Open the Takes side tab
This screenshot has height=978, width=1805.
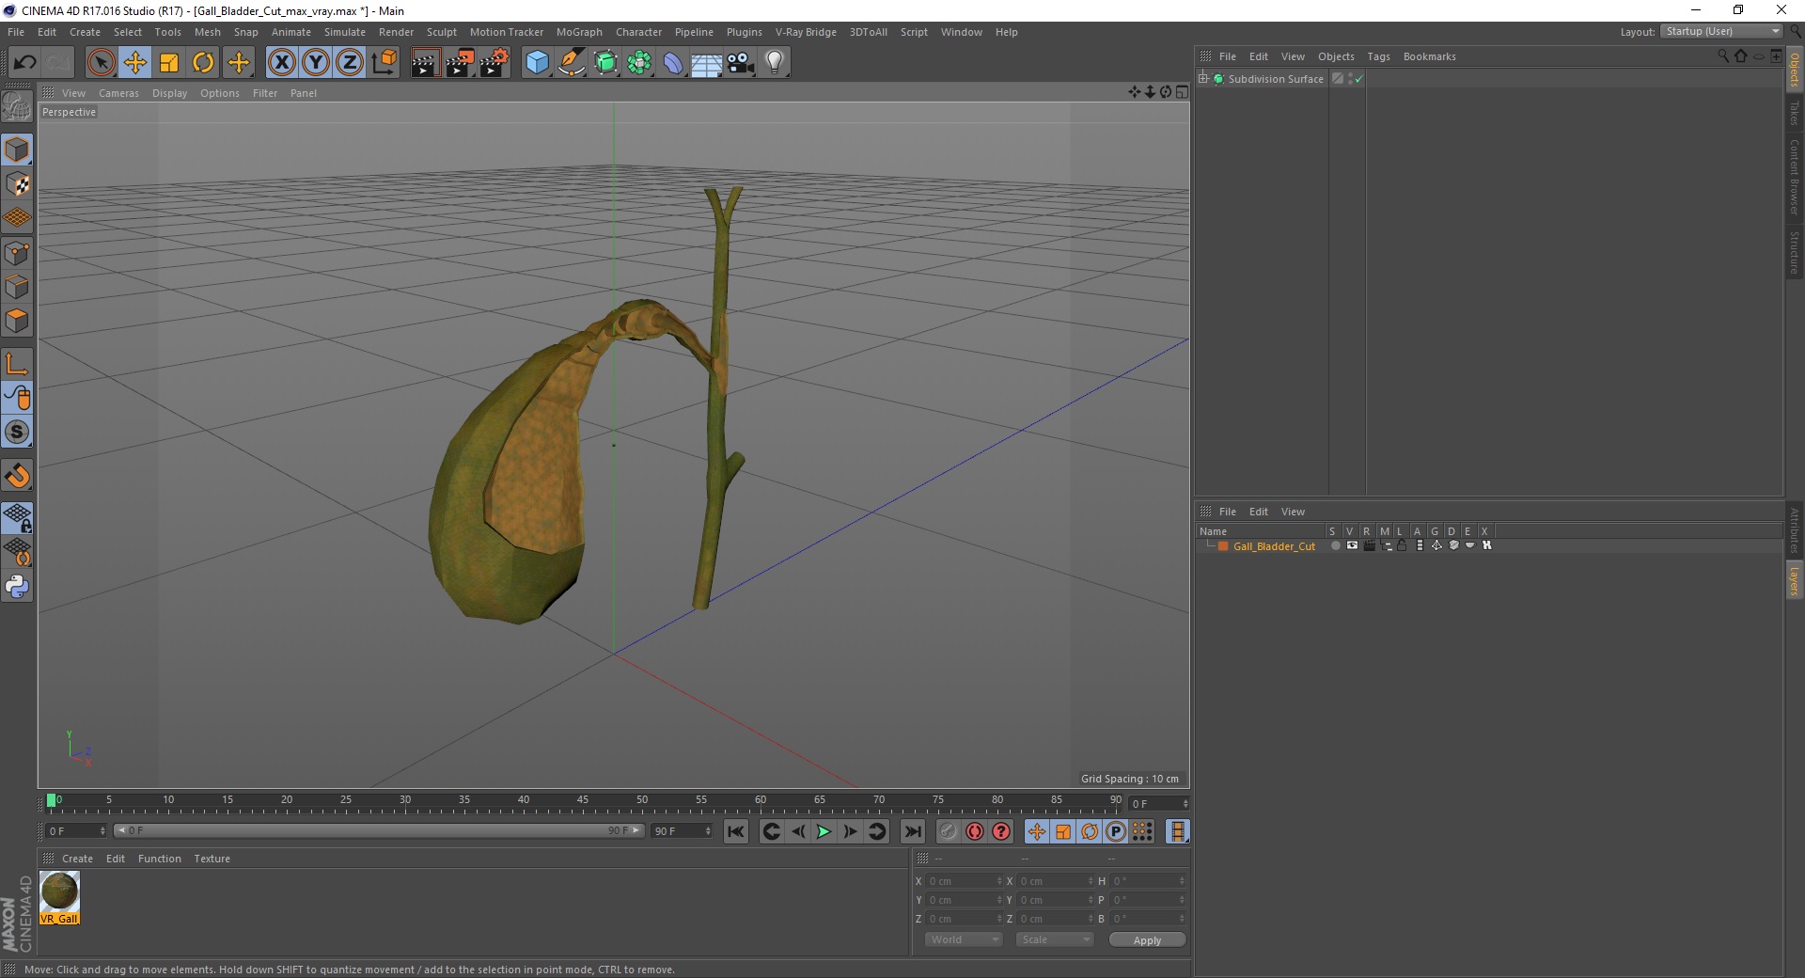coord(1795,113)
